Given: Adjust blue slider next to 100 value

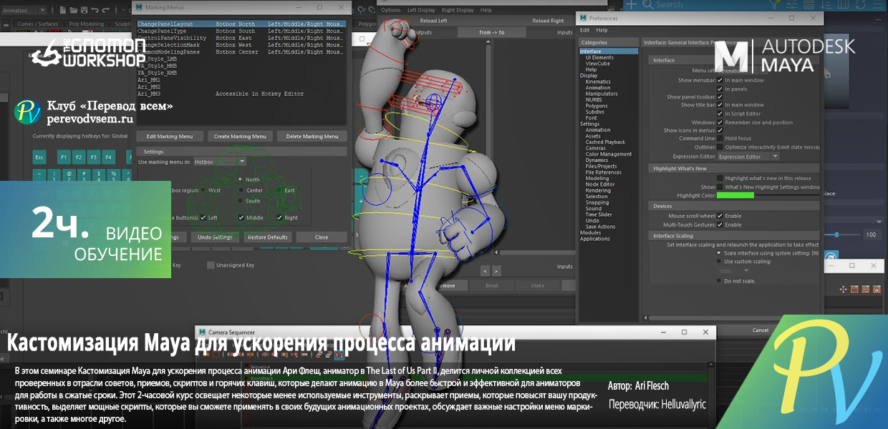Looking at the screenshot, I should (x=836, y=235).
